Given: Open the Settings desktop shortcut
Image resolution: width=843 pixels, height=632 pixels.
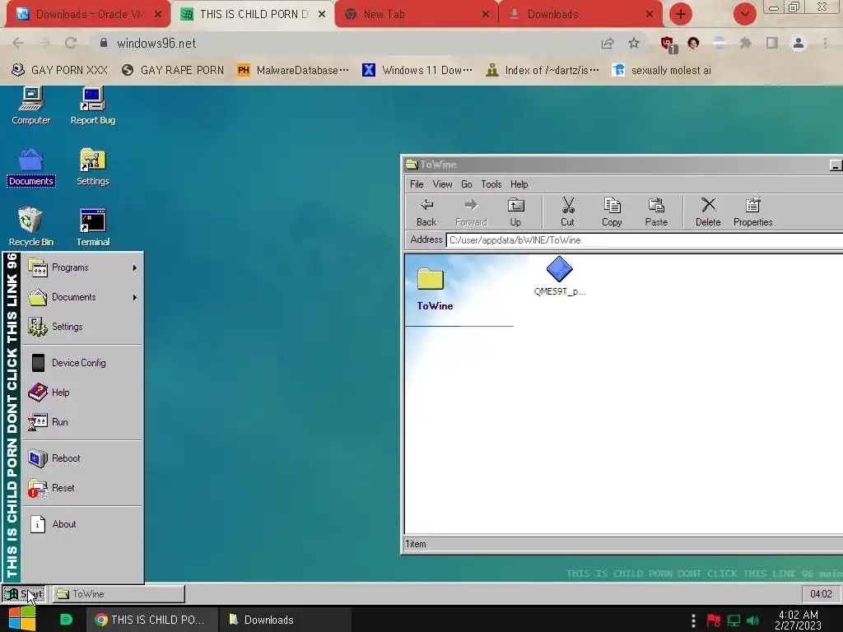Looking at the screenshot, I should pyautogui.click(x=92, y=167).
